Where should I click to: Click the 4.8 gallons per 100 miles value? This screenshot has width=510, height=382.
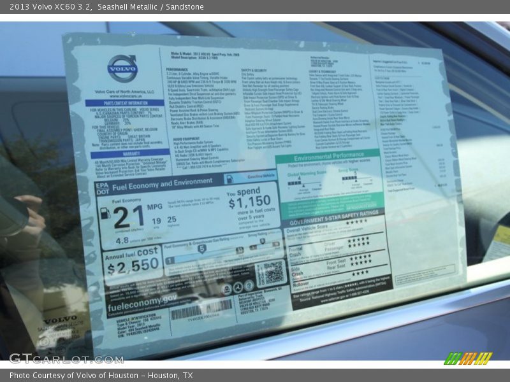[x=122, y=241]
